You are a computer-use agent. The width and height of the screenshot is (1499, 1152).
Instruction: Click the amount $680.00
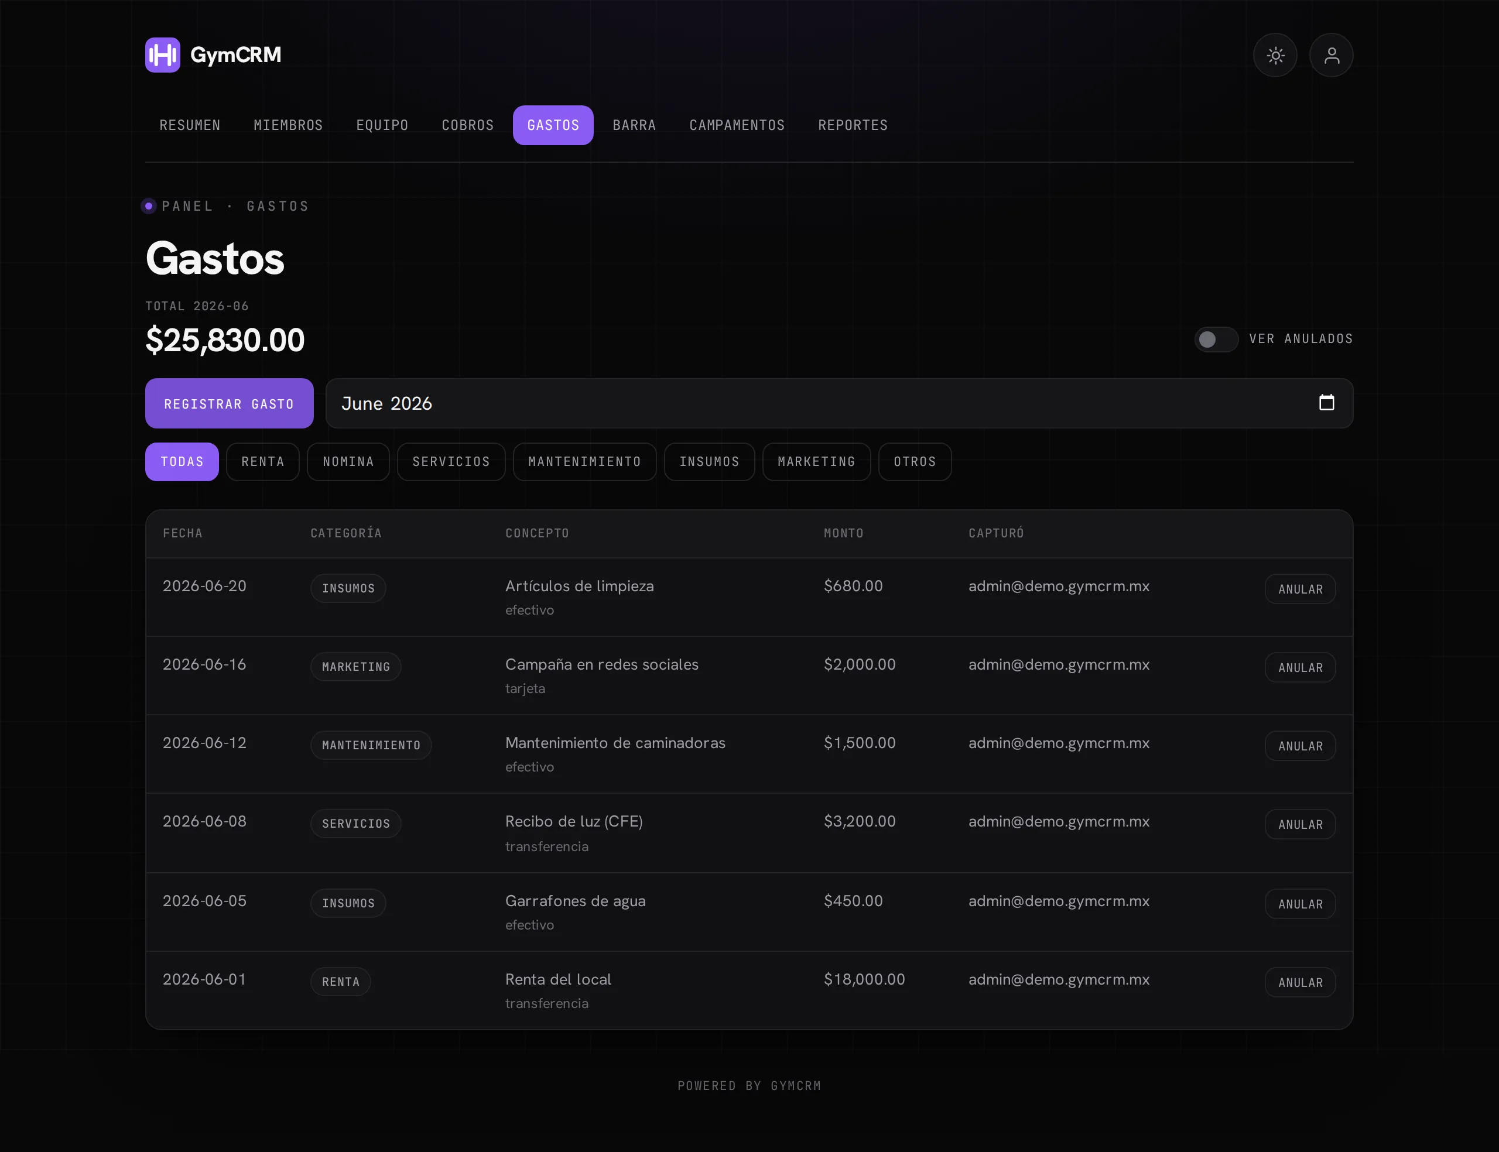point(853,587)
